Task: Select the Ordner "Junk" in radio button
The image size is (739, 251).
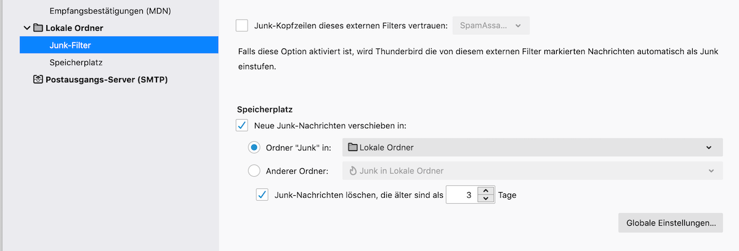Action: (x=254, y=147)
